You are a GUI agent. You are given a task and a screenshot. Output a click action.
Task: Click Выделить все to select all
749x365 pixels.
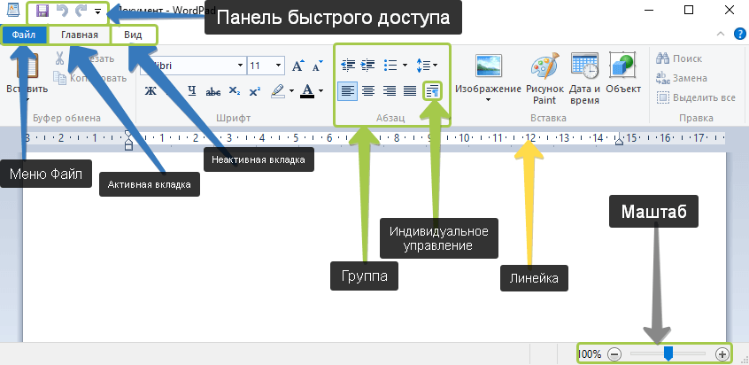696,97
